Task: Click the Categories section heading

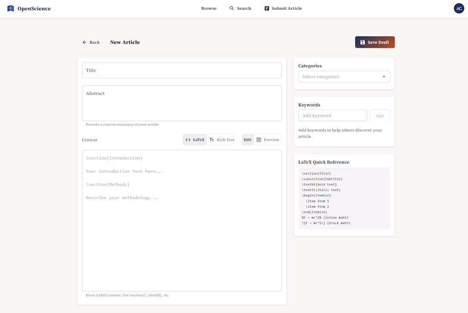Action: coord(310,65)
